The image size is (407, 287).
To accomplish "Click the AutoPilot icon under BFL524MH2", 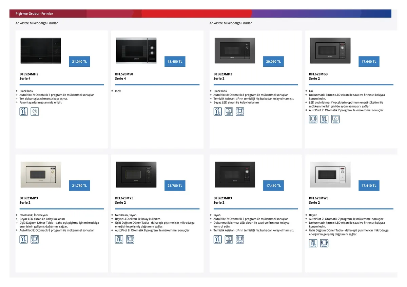I will click(x=24, y=111).
